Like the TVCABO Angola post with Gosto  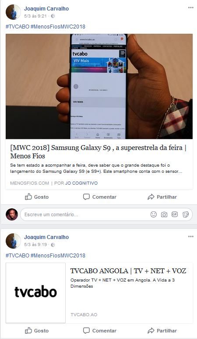click(37, 331)
